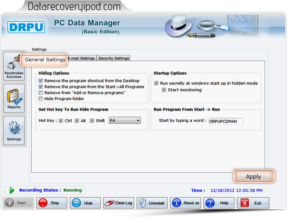Switch to General Settings tab
287x217 pixels.
click(44, 60)
